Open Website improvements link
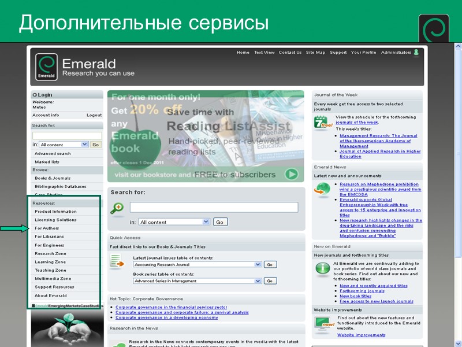 pos(362,335)
